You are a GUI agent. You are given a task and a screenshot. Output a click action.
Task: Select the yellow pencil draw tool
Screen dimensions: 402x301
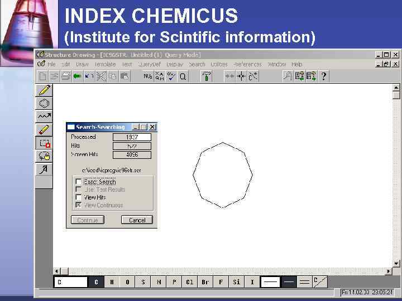(44, 90)
